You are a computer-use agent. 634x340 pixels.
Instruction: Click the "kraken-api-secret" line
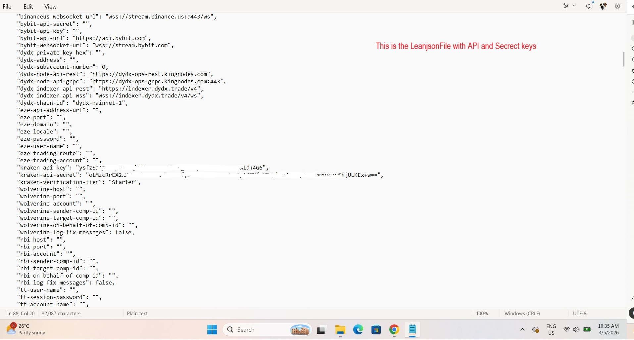[200, 175]
